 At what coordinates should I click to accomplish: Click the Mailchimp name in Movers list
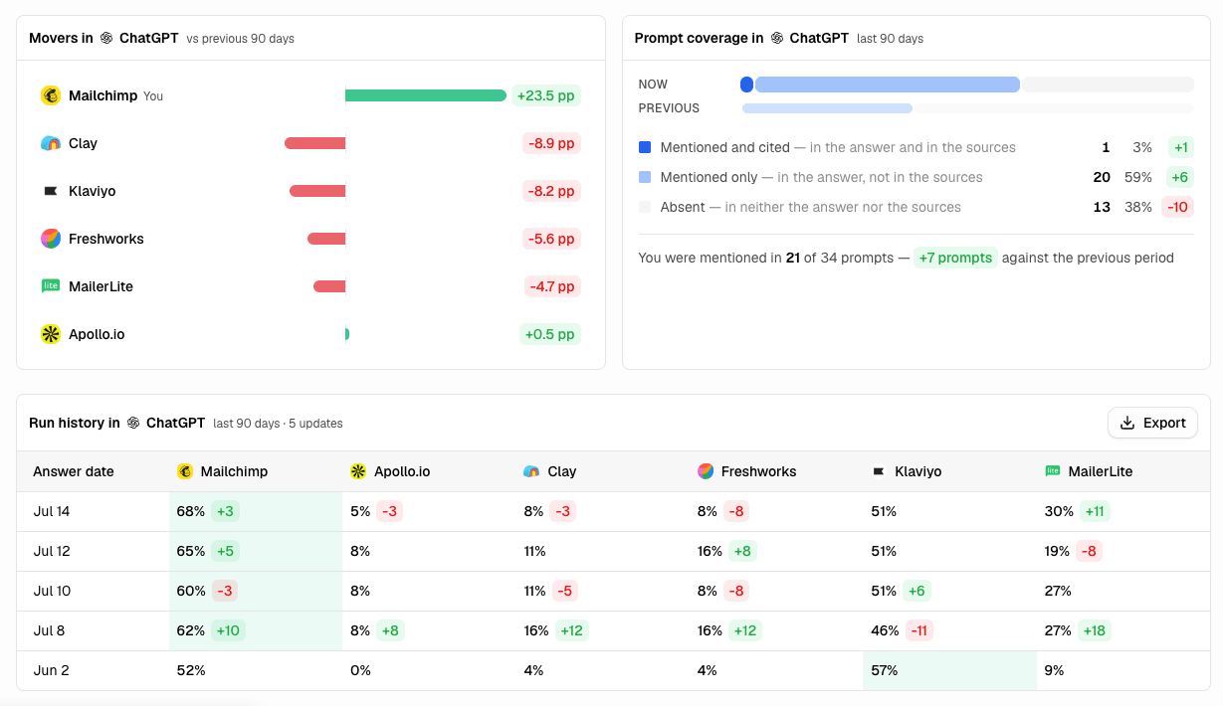click(102, 95)
